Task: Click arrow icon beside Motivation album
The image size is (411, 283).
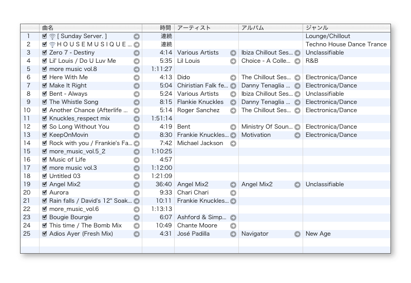Action: [x=297, y=135]
